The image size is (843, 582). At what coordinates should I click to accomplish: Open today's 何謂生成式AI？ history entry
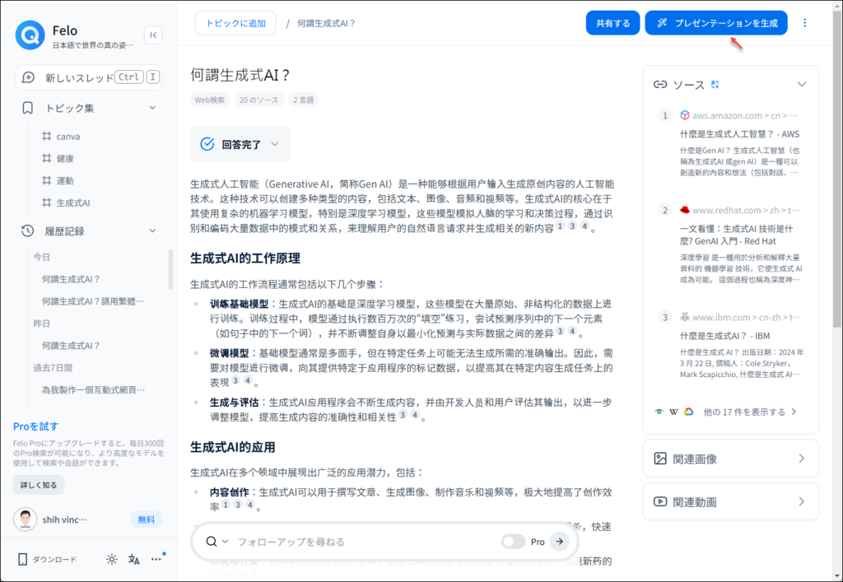pos(71,279)
